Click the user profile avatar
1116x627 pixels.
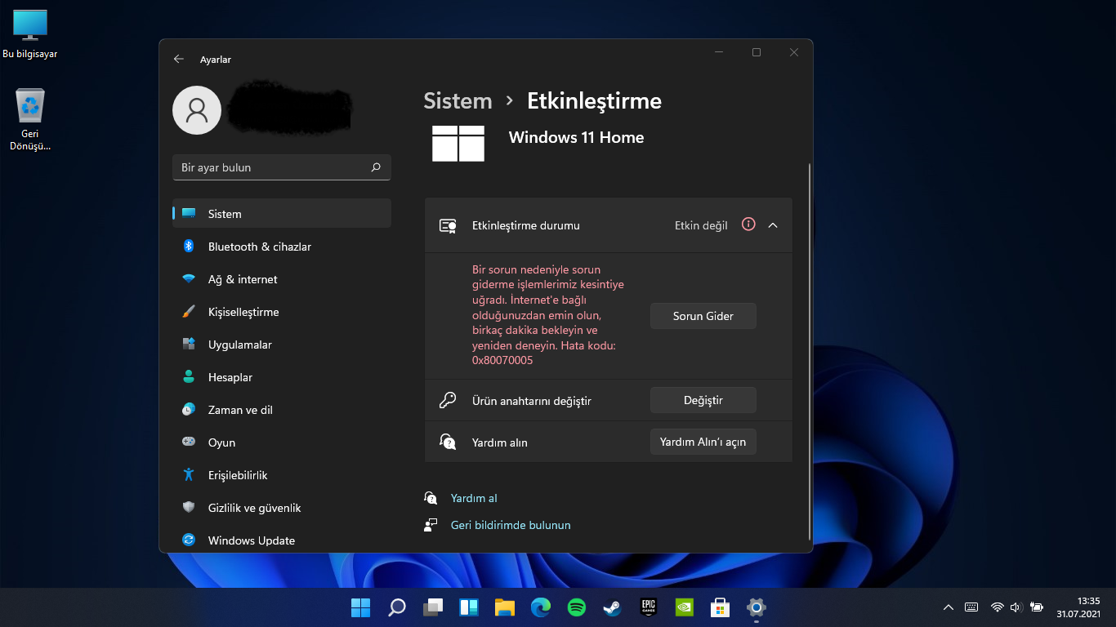click(x=196, y=110)
